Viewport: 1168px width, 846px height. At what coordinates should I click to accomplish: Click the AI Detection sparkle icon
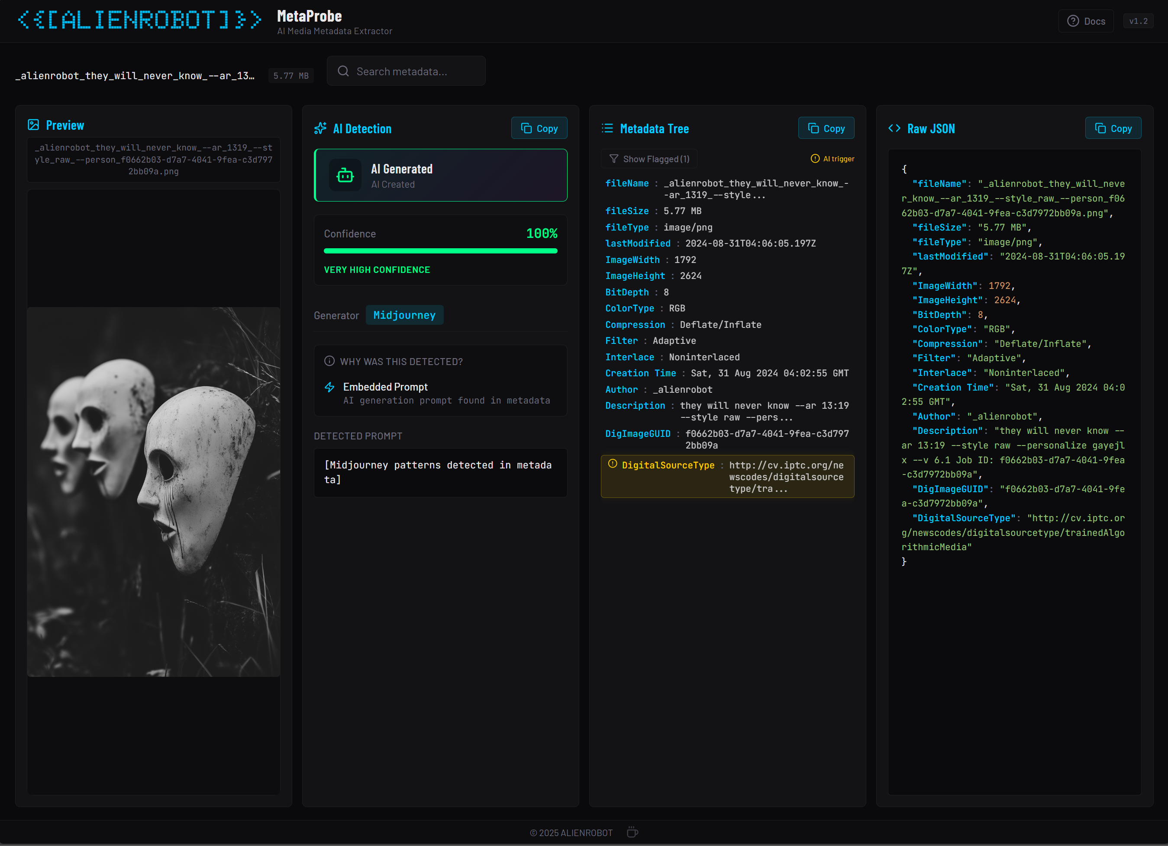point(320,128)
